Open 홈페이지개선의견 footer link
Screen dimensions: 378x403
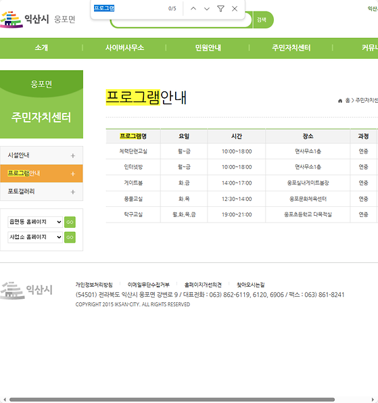point(203,285)
